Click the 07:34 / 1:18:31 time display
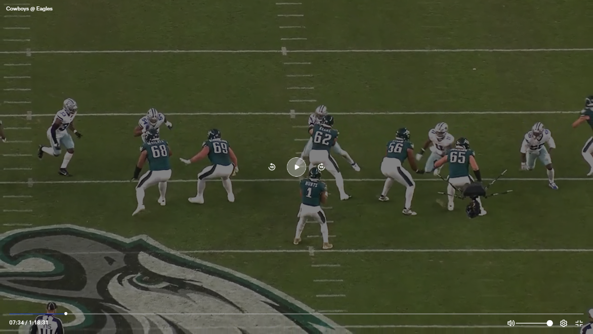 coord(29,323)
